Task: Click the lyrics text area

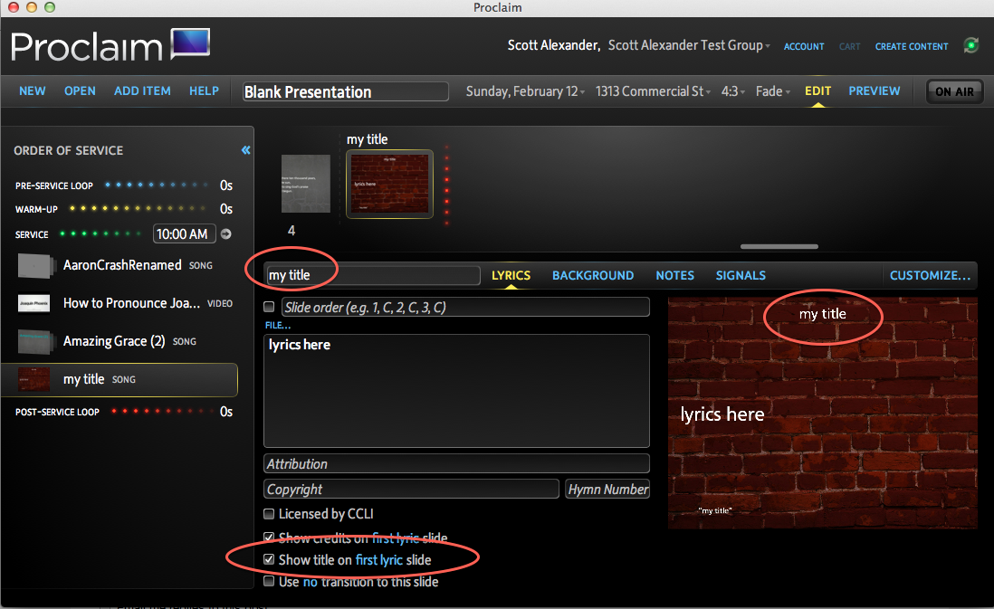Action: (x=456, y=391)
